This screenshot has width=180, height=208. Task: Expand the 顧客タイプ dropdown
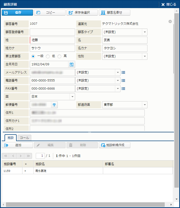(145, 32)
